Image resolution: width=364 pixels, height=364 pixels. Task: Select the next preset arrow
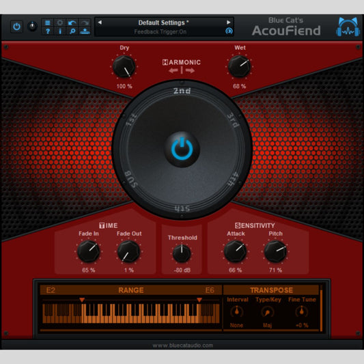click(228, 23)
